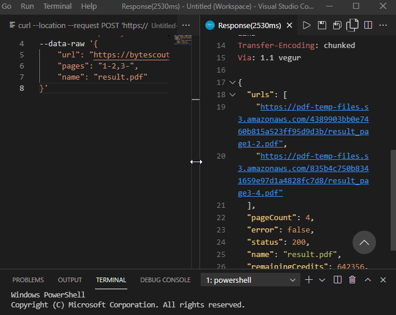This screenshot has width=396, height=315.
Task: Click the Microsoft Corporation copyright line in terminal
Action: pos(128,305)
